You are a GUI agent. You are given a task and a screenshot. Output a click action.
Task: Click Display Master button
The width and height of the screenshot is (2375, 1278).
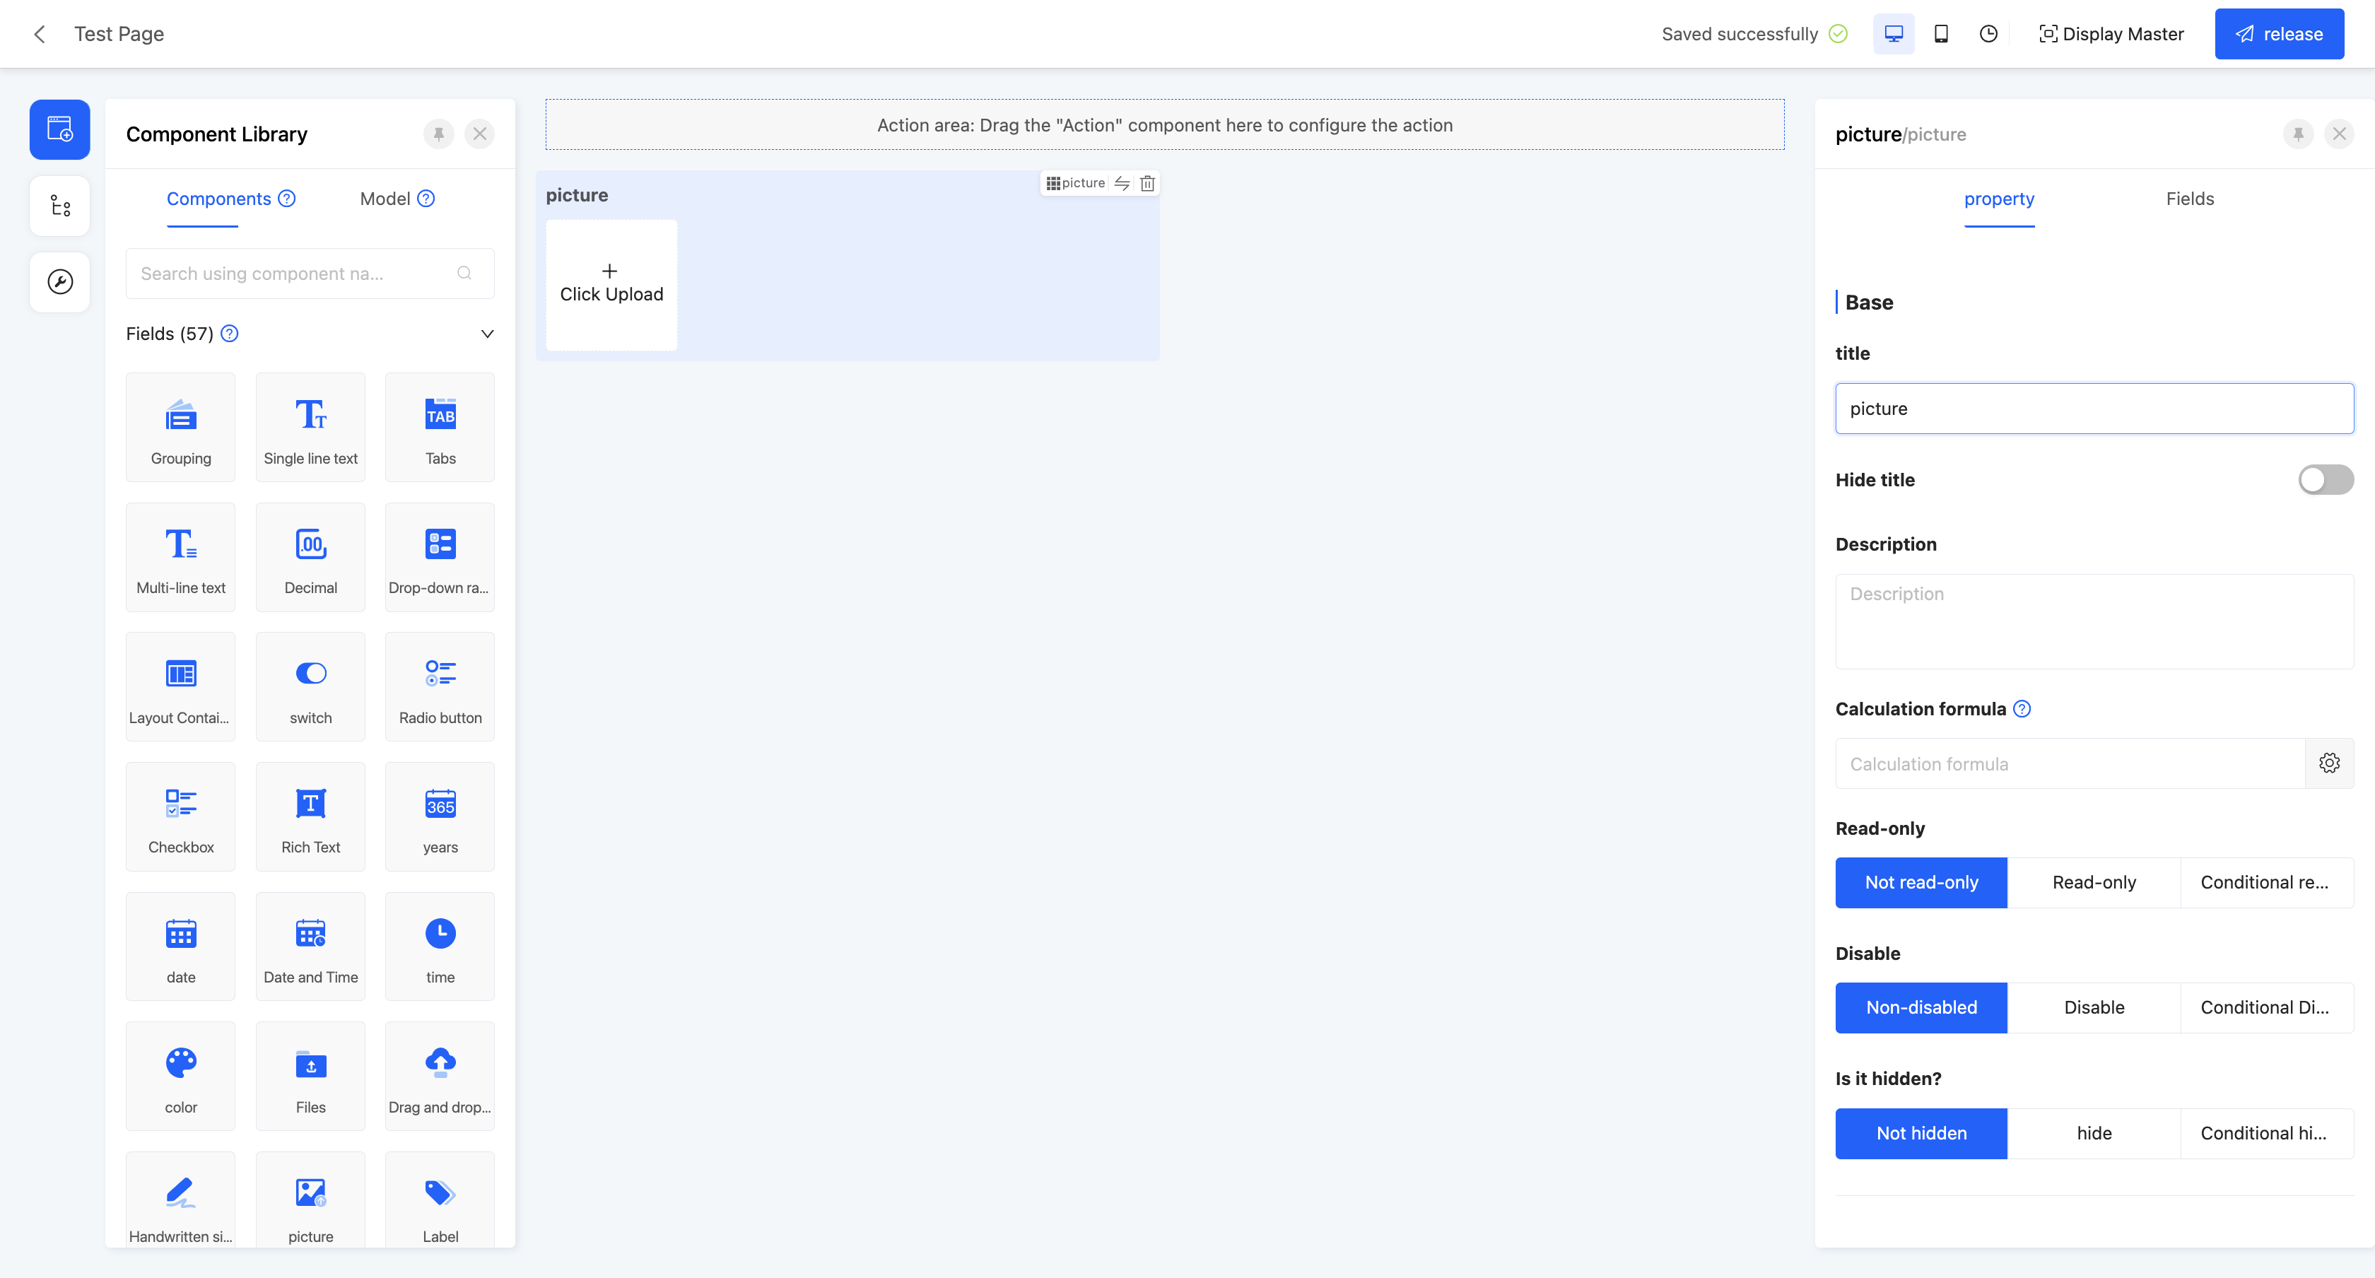pos(2111,34)
